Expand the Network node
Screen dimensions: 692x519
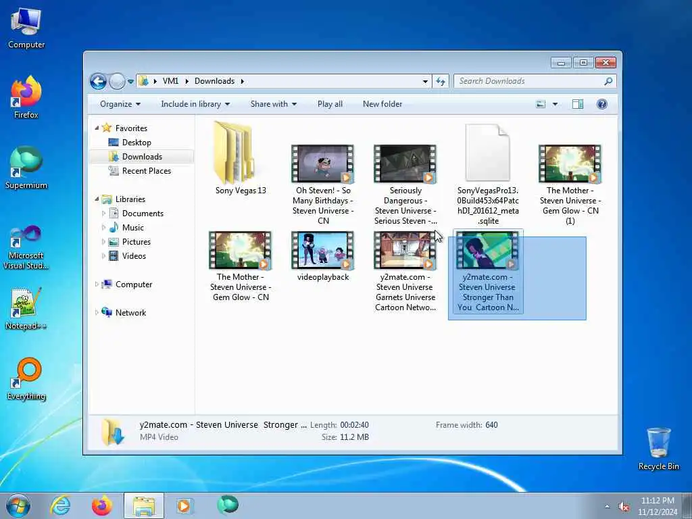click(x=97, y=313)
